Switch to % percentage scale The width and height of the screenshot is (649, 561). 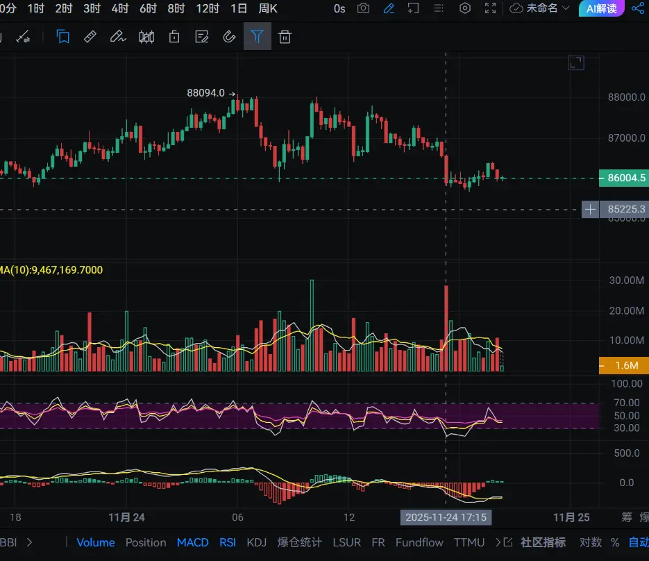(615, 542)
